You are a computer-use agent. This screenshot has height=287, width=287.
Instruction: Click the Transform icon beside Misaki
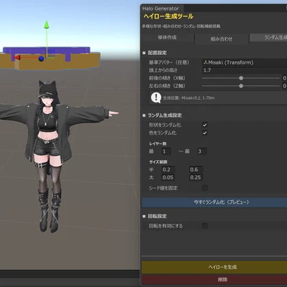coord(205,62)
